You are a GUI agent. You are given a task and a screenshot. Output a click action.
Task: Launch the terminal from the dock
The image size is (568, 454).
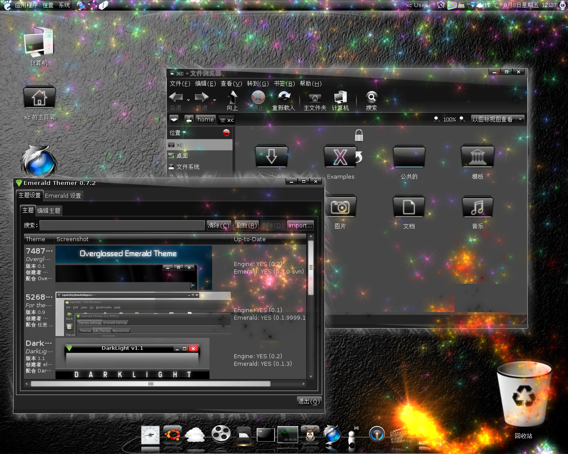(x=265, y=435)
